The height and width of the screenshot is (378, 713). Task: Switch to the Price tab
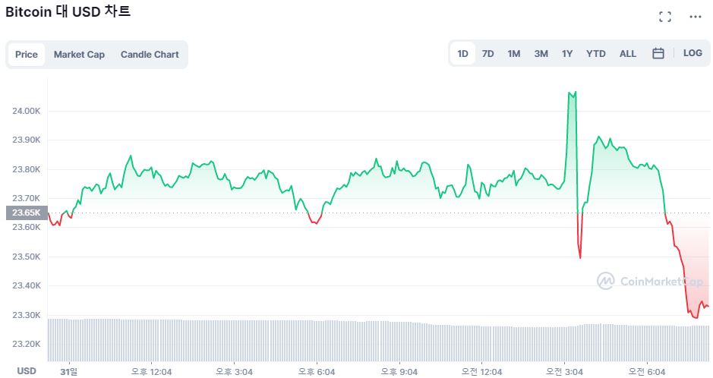27,55
